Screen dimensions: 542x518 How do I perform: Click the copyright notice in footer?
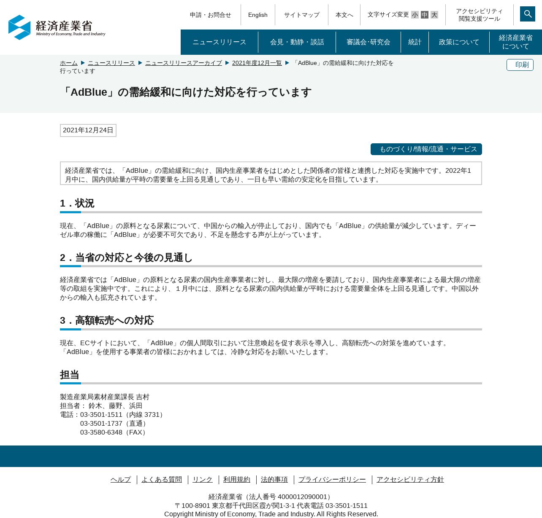[x=271, y=514]
